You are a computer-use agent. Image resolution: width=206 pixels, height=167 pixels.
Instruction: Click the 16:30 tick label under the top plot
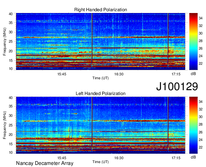click(119, 74)
